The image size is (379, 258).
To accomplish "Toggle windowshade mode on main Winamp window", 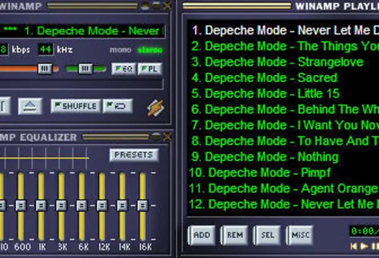I will (x=156, y=6).
